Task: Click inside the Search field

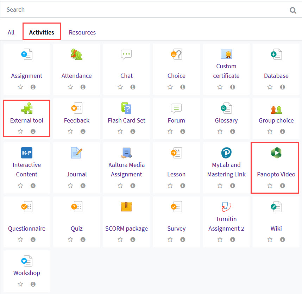Action: tap(106, 10)
